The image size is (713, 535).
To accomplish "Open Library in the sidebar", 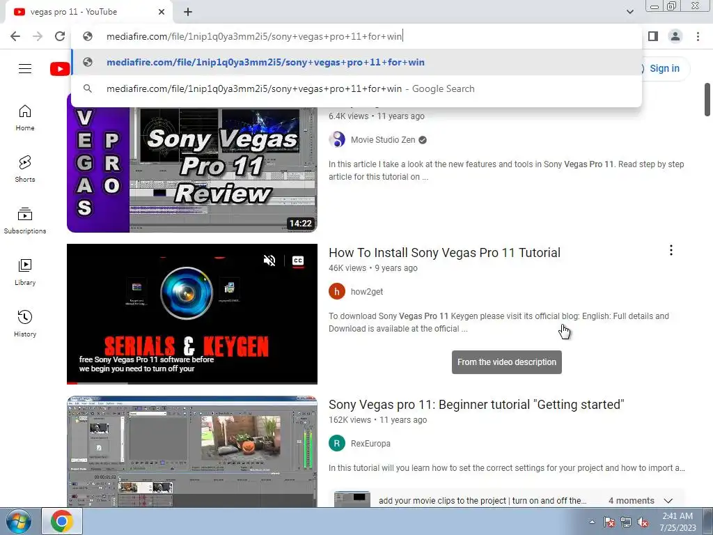I will tap(25, 272).
